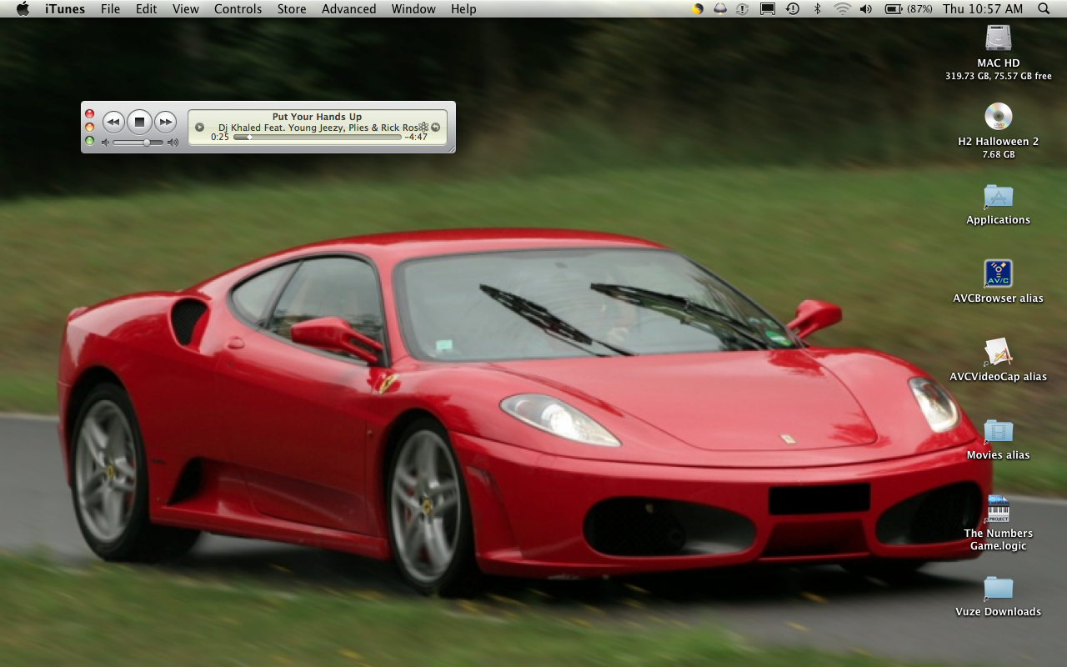Click the elapsed time 0:25
Viewport: 1067px width, 667px height.
[220, 137]
